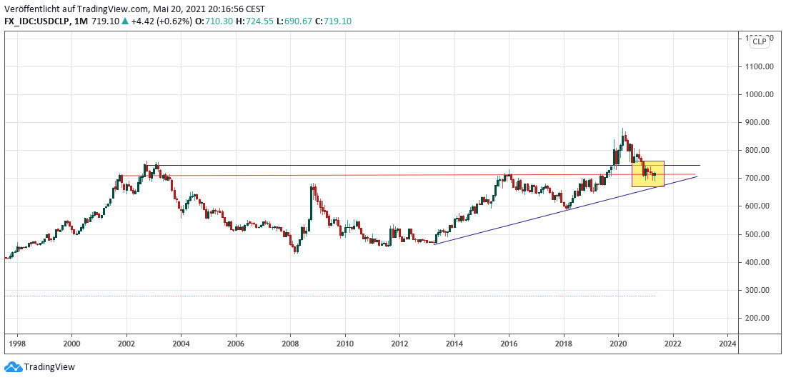Click the L:690.67 low value
This screenshot has width=786, height=380.
coord(294,21)
